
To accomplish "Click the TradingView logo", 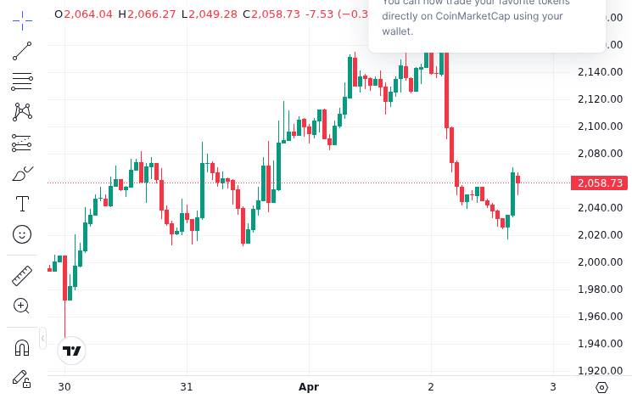I will pos(72,351).
